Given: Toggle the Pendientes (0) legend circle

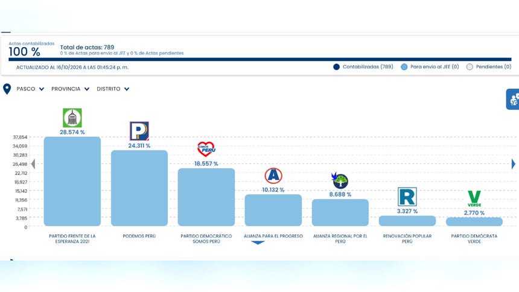Looking at the screenshot, I should pos(470,67).
